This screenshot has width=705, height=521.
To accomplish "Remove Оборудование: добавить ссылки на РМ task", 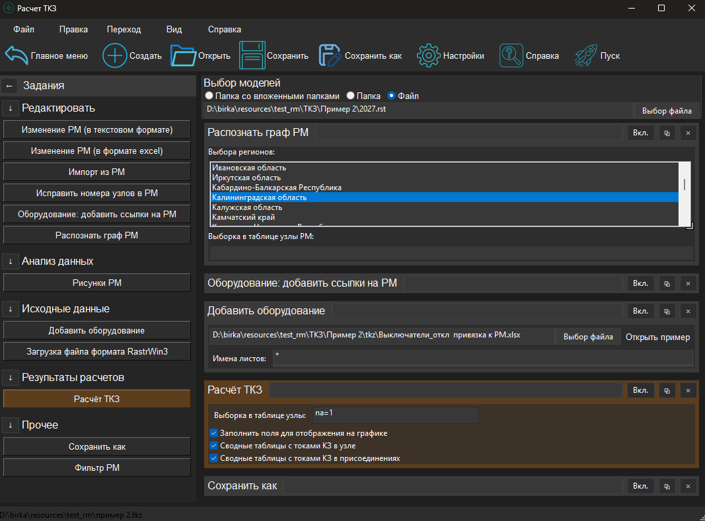I will click(688, 284).
